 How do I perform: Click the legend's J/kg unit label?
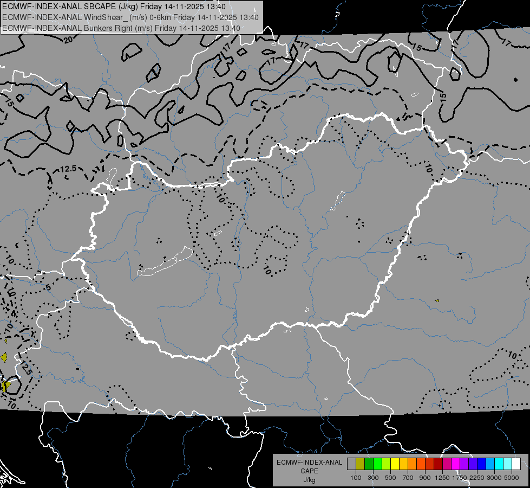(309, 480)
